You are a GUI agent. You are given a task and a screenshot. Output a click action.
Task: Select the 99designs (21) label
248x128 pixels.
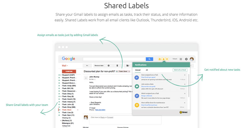click(68, 123)
